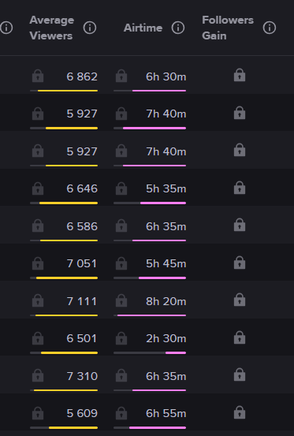Screen dimensions: 294x436
Task: Select the 5h 35m airtime value
Action: tap(166, 188)
